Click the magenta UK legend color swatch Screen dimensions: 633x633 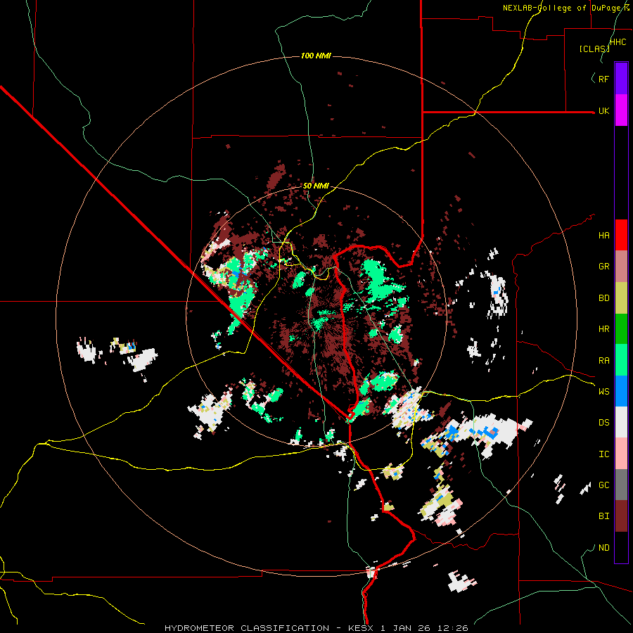point(621,110)
